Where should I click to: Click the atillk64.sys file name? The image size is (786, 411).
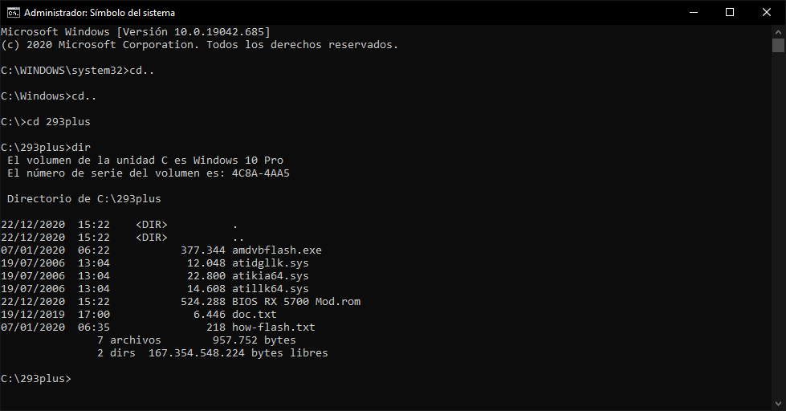click(271, 289)
